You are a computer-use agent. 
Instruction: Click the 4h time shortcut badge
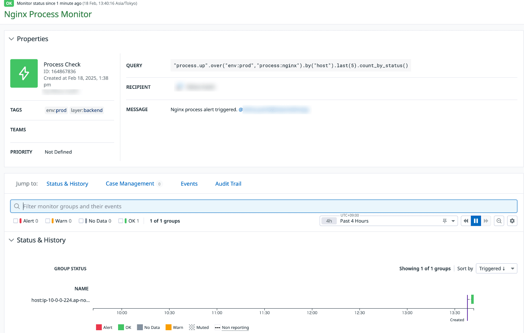click(x=329, y=221)
